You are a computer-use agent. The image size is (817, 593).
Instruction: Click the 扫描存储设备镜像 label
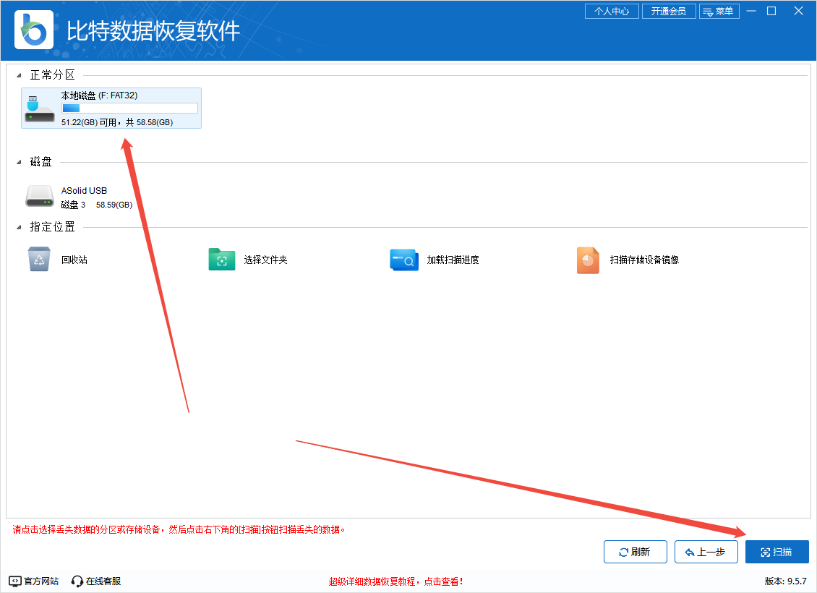tap(644, 260)
